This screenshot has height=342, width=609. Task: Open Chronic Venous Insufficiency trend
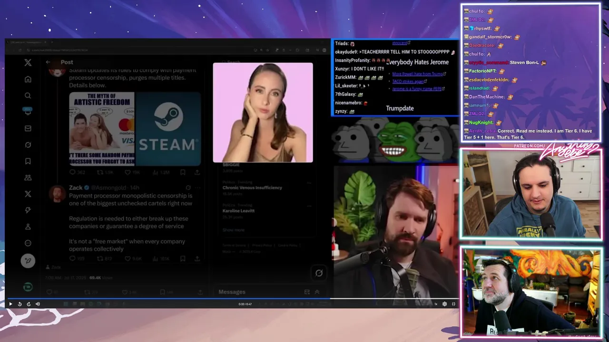click(252, 188)
